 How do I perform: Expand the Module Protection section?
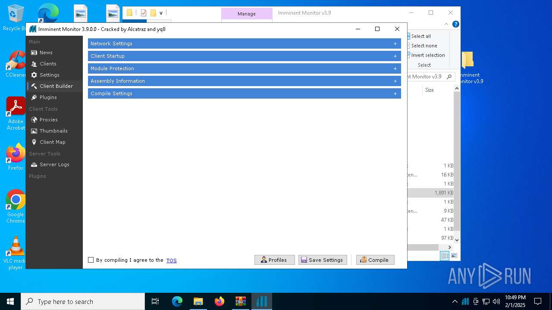[x=244, y=68]
